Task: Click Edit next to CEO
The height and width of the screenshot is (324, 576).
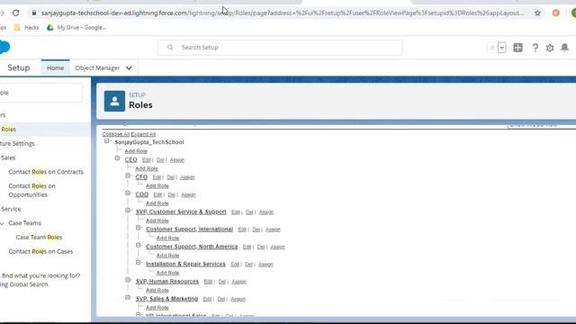Action: tap(146, 160)
